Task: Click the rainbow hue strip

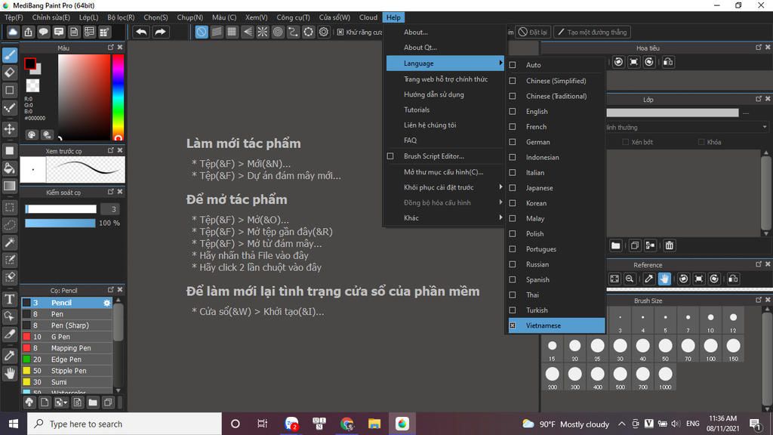Action: [118, 97]
